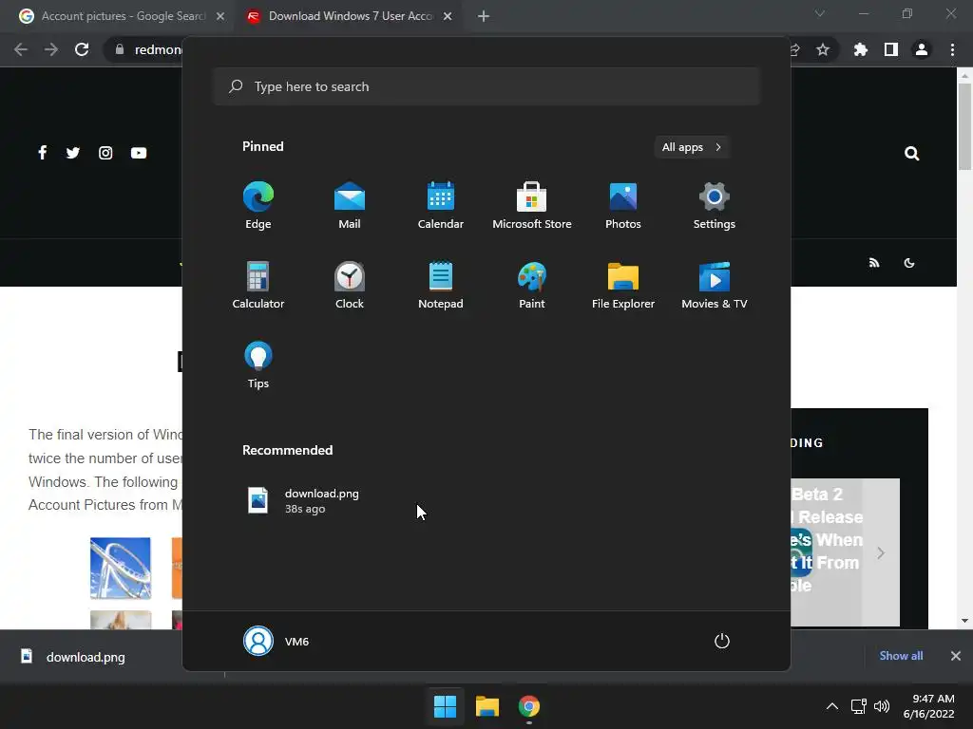The height and width of the screenshot is (729, 973).
Task: Reload the current Chrome page
Action: pyautogui.click(x=82, y=49)
